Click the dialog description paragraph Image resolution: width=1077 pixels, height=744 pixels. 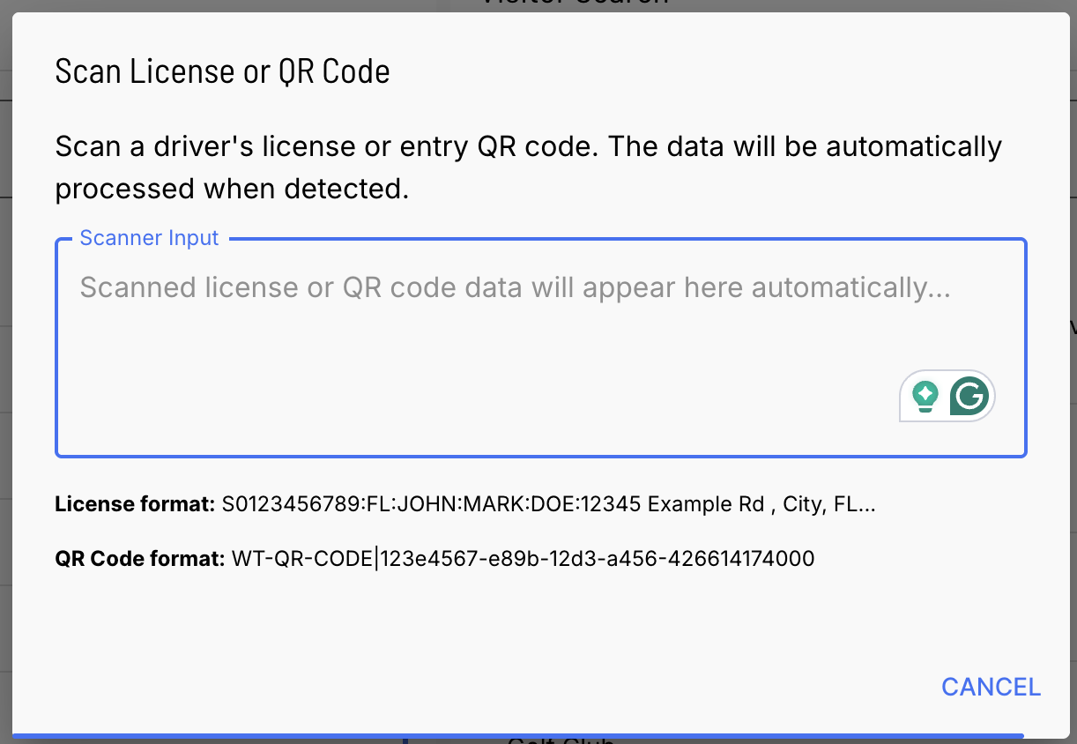(527, 167)
